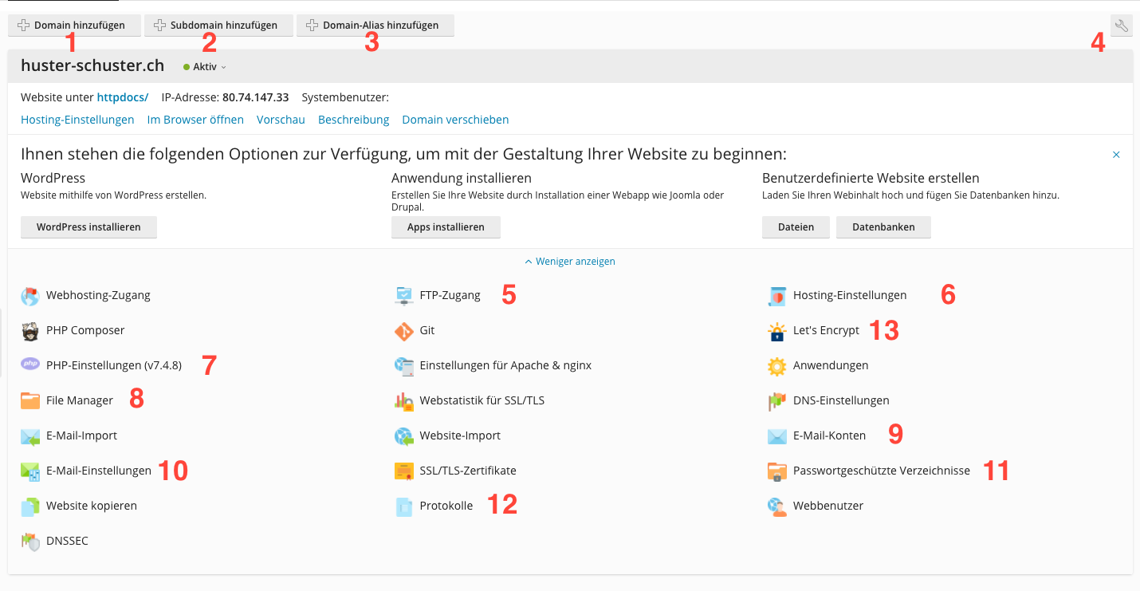Click the Im Browser öffnen link

[195, 120]
